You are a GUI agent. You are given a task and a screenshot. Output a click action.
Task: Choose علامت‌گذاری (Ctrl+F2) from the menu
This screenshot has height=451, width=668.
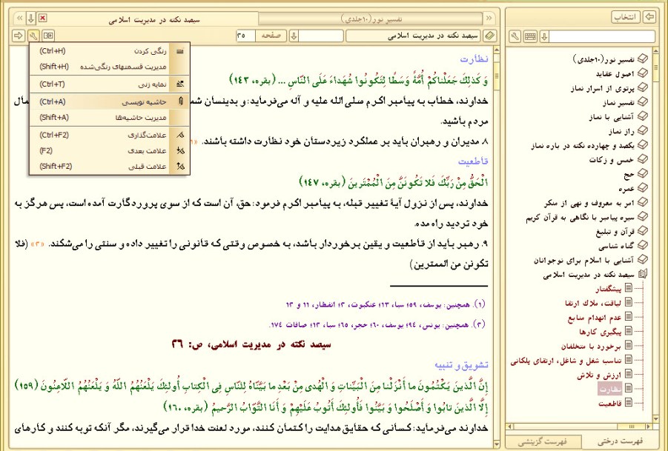[x=110, y=135]
